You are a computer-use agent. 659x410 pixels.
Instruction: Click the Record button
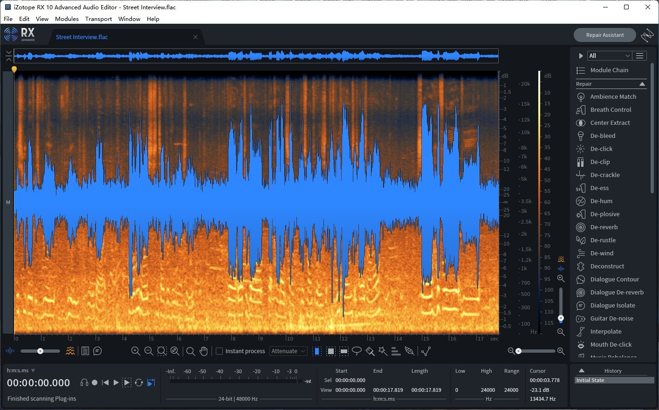95,383
